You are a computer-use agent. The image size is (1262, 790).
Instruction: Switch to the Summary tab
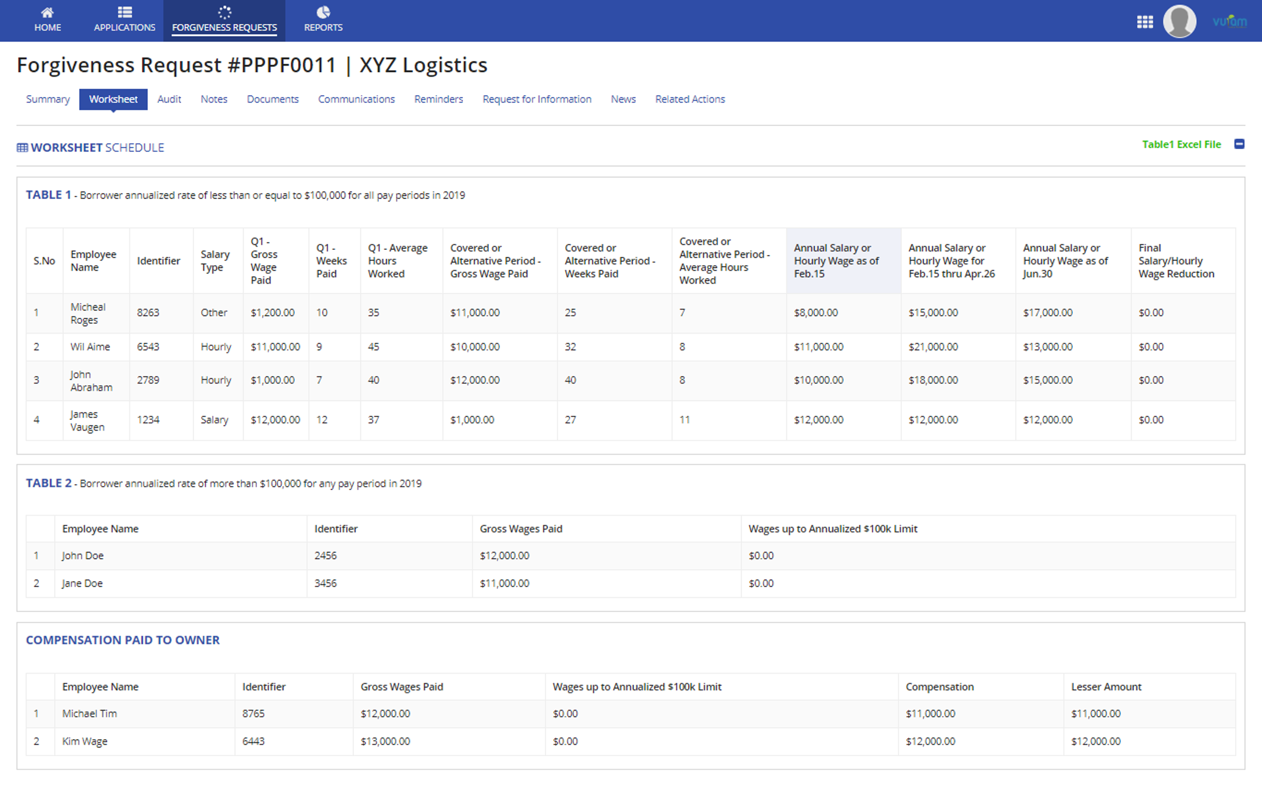[x=48, y=99]
